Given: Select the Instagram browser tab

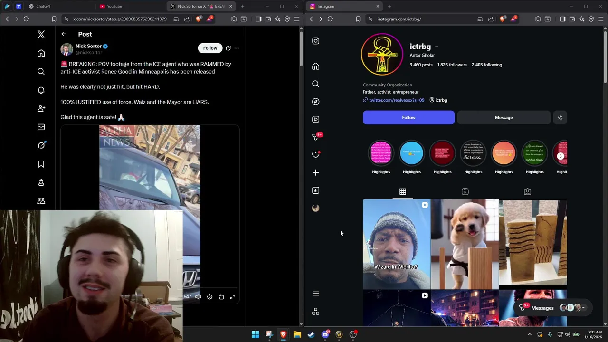Looking at the screenshot, I should point(344,6).
